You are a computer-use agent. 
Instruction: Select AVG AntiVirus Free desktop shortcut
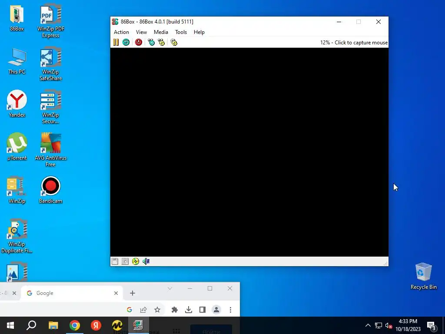(50, 150)
